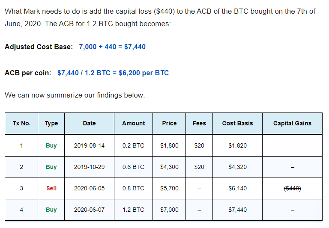The width and height of the screenshot is (329, 228).
Task: Select the Cost Basis column header
Action: [237, 124]
